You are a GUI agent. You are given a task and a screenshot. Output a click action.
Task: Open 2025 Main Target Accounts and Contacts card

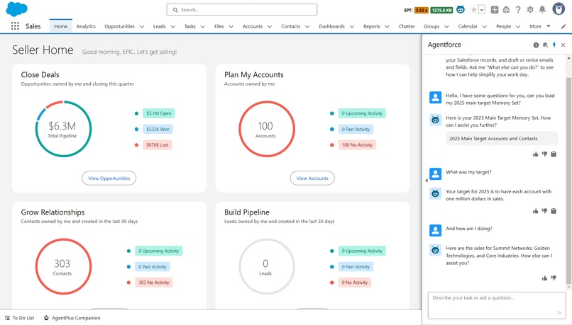pyautogui.click(x=502, y=139)
